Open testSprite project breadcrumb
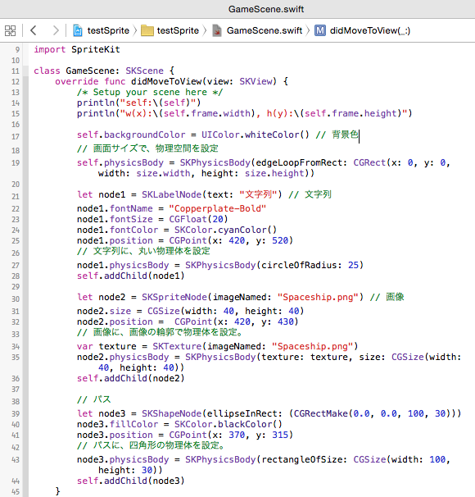Viewport: 475px width, 497px height. (x=108, y=30)
